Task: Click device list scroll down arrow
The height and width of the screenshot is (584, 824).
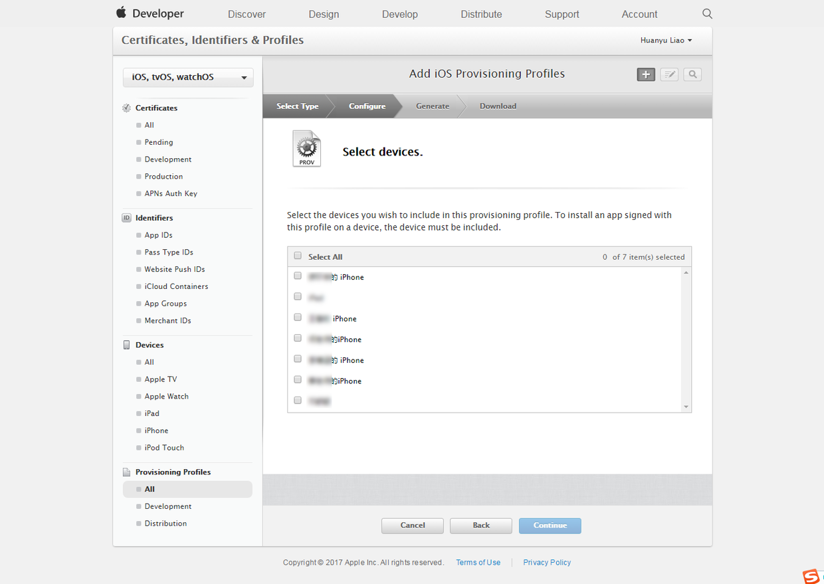Action: click(686, 407)
